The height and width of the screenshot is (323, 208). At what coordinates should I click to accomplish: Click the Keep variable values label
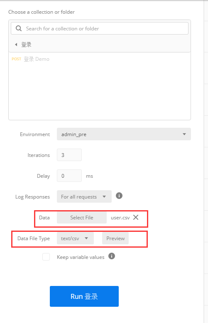point(81,257)
